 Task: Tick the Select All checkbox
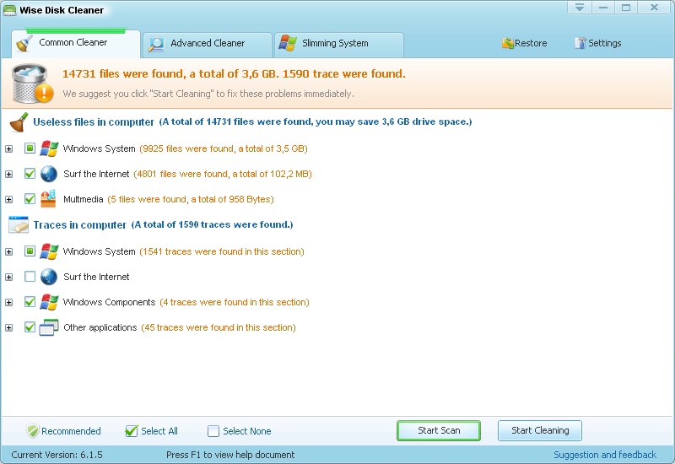pos(132,431)
